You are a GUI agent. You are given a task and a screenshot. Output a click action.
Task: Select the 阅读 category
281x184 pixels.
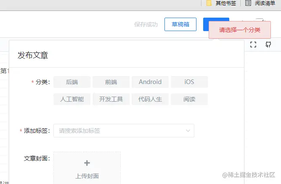[189, 99]
